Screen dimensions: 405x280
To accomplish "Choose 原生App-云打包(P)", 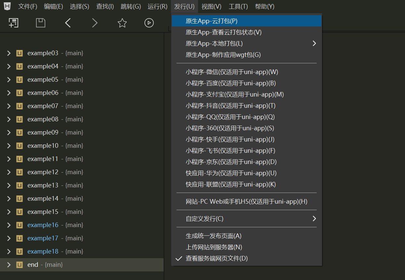I will click(247, 21).
